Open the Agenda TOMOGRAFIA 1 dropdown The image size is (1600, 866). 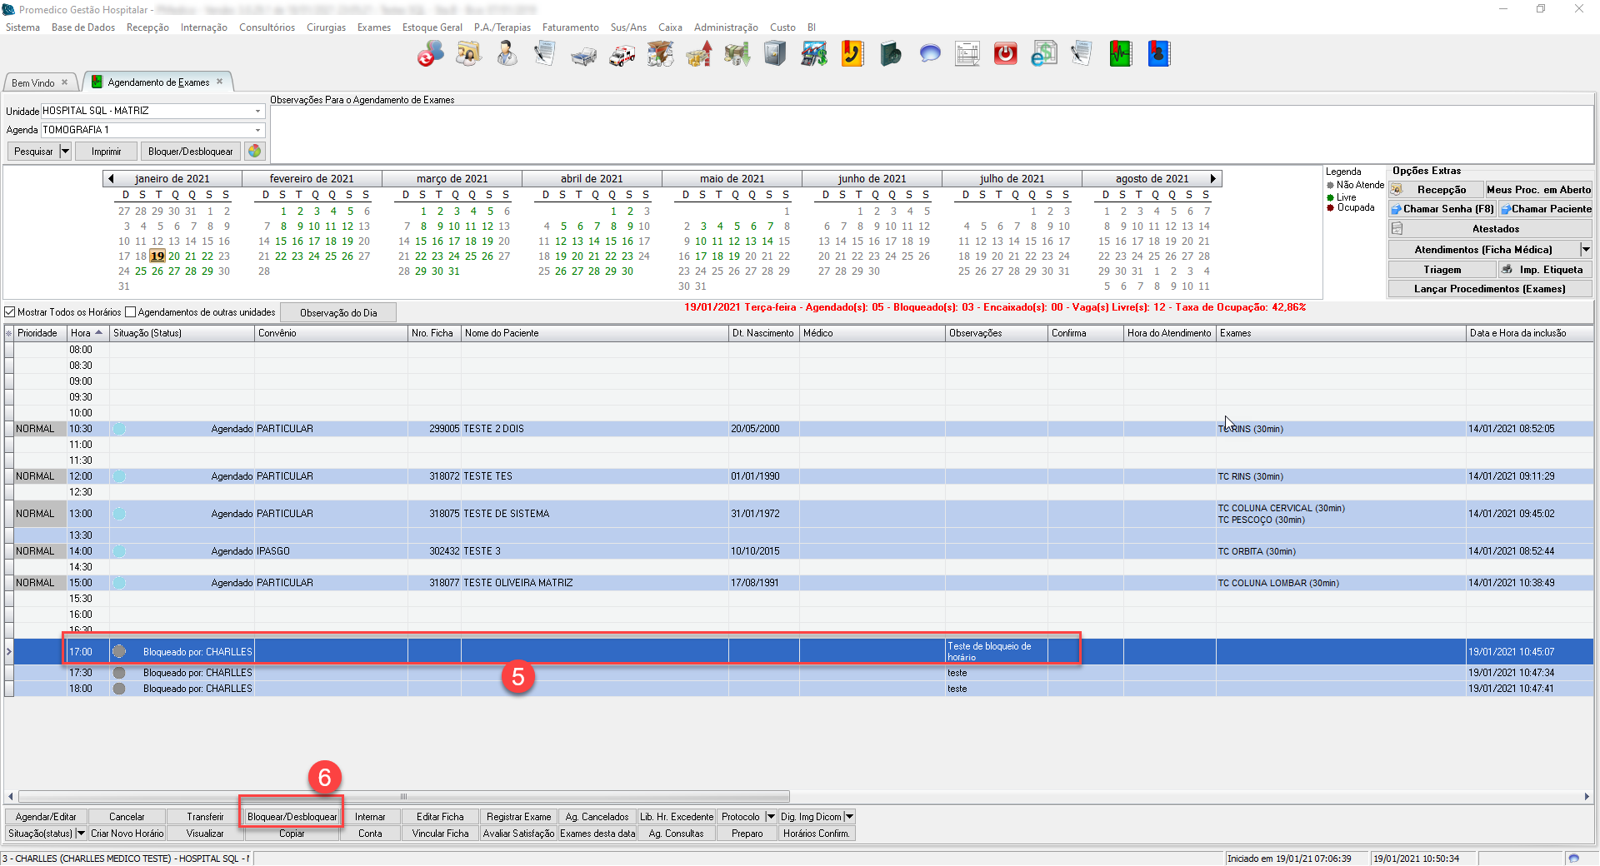click(x=257, y=130)
